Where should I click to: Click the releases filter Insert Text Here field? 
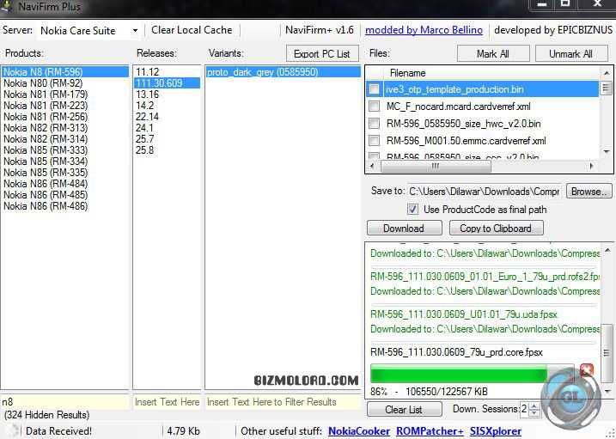tap(167, 402)
